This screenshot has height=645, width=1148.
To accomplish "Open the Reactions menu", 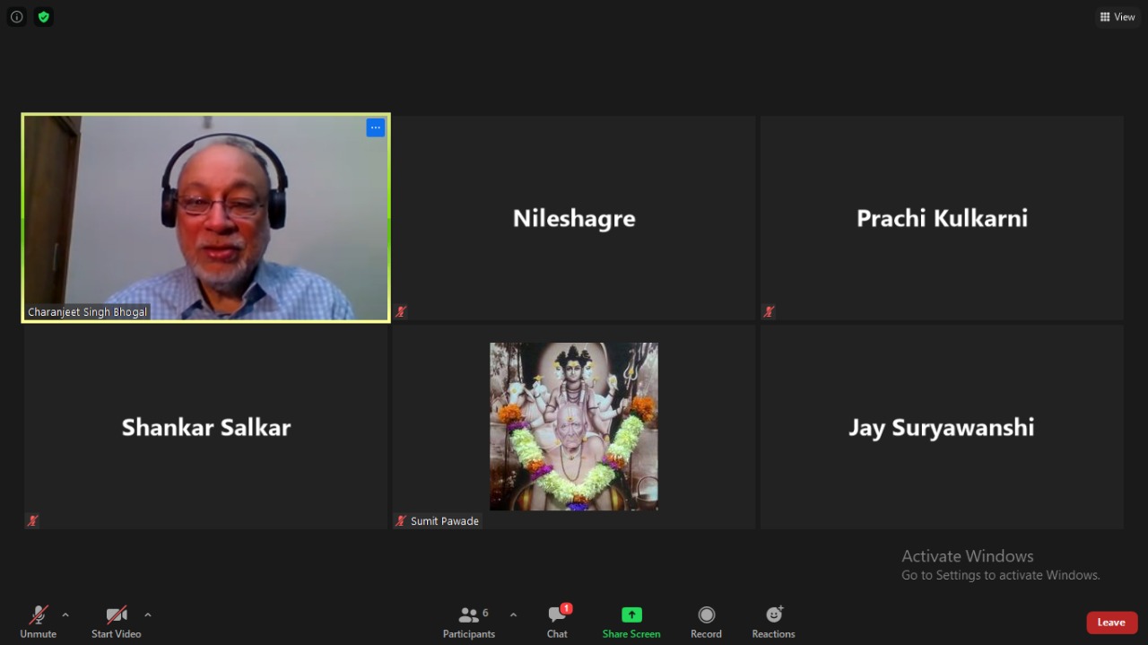I will [x=773, y=622].
